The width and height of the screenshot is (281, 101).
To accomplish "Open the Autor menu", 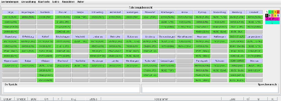I will [80, 2].
